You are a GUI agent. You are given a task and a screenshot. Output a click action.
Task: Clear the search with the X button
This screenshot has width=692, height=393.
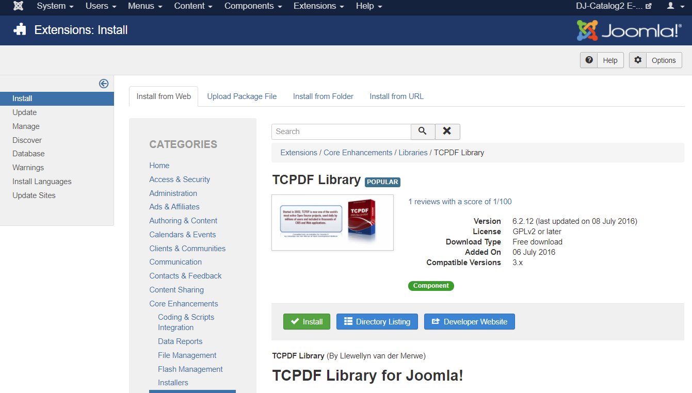[447, 132]
